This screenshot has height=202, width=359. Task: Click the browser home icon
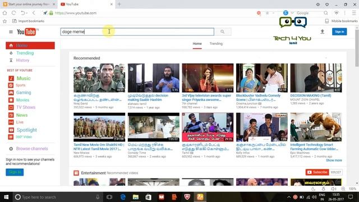(4, 13)
